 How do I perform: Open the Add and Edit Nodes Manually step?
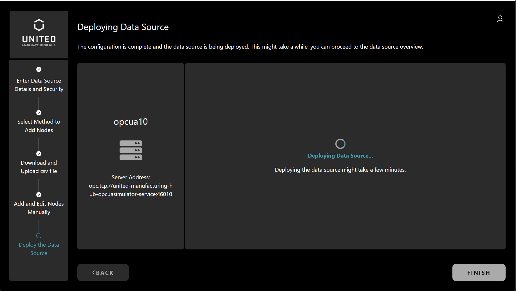[39, 208]
